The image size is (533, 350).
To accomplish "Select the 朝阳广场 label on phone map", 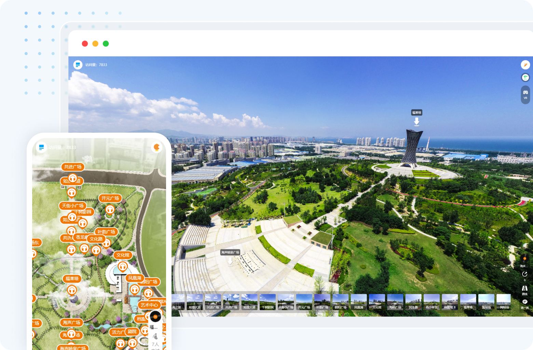I will click(x=149, y=282).
